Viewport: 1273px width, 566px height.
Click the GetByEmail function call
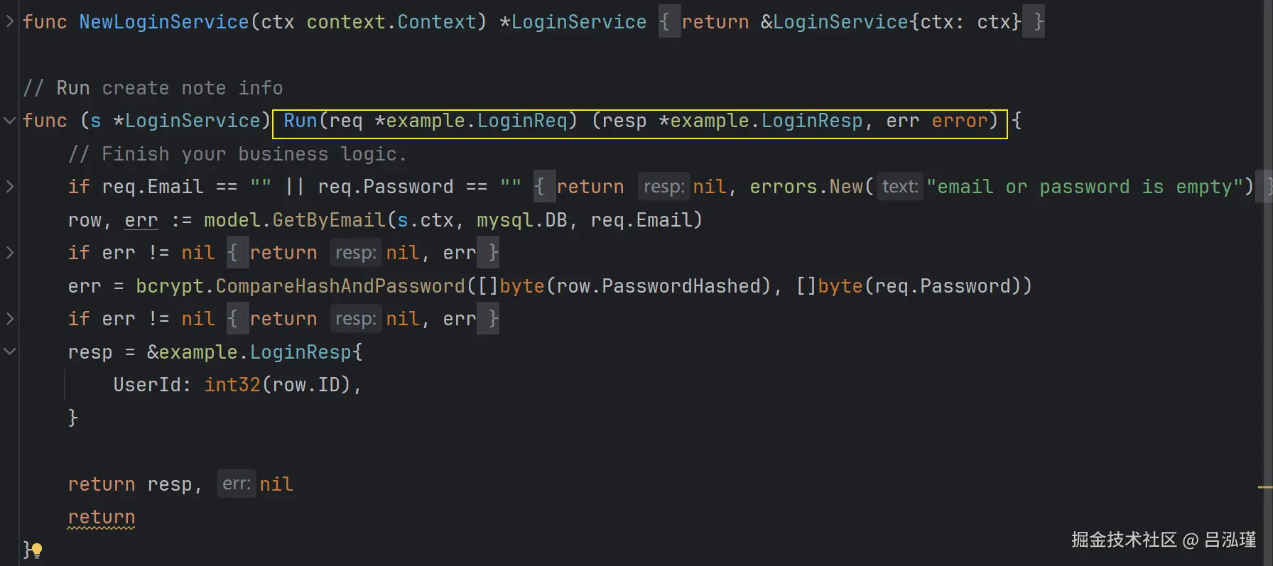[329, 220]
